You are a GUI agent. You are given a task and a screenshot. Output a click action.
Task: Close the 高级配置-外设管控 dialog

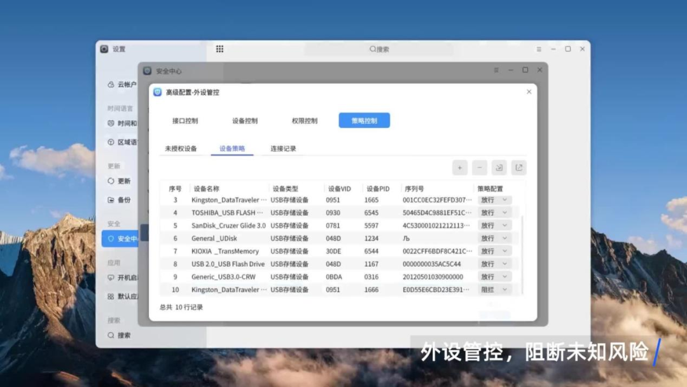click(529, 92)
